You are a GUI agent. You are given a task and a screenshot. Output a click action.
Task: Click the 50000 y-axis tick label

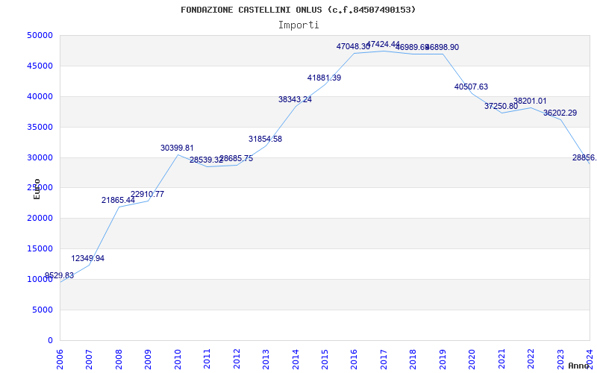(40, 35)
